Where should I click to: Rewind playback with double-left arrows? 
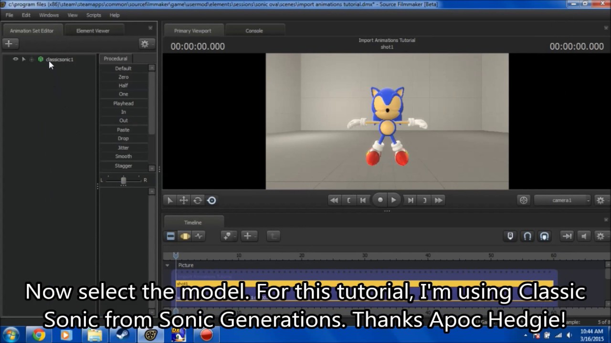tap(334, 201)
